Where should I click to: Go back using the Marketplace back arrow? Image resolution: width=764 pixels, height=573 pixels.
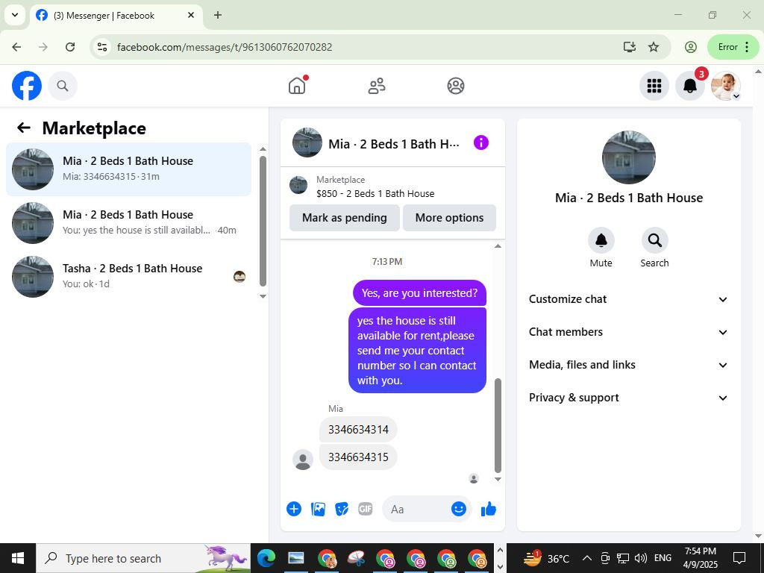coord(23,128)
